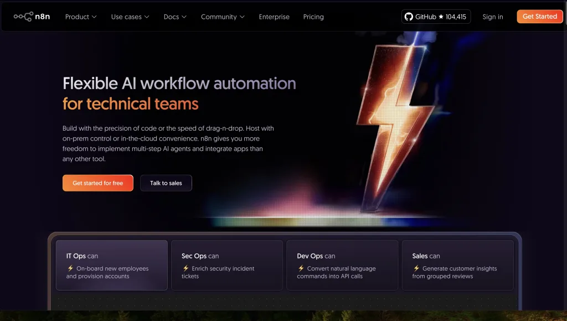Expand the Product chevron
567x321 pixels.
click(94, 17)
